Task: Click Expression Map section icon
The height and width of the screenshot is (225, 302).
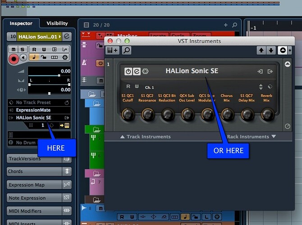Action: 67,184
